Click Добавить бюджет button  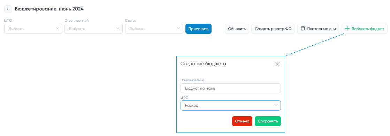pos(364,29)
